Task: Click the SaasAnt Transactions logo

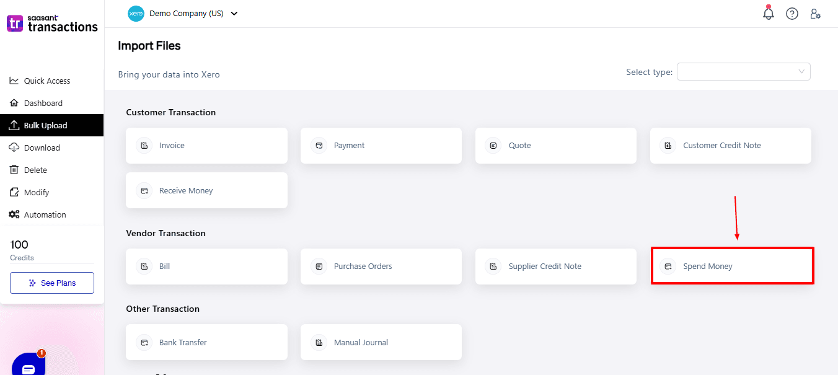Action: point(52,24)
